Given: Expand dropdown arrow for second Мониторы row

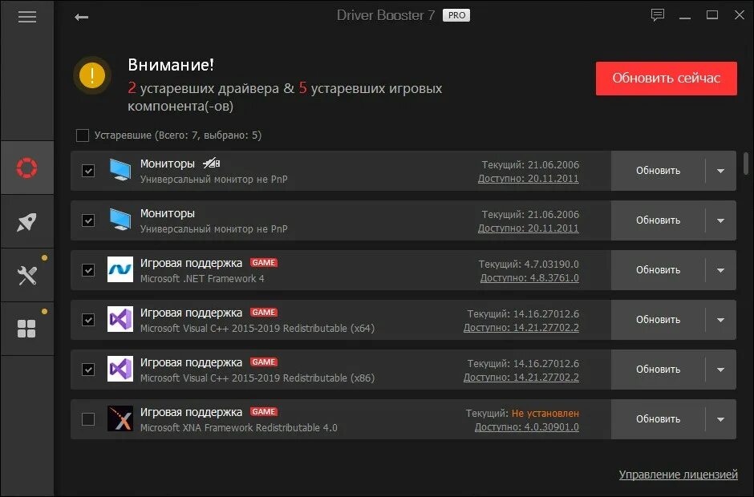Looking at the screenshot, I should click(x=720, y=220).
